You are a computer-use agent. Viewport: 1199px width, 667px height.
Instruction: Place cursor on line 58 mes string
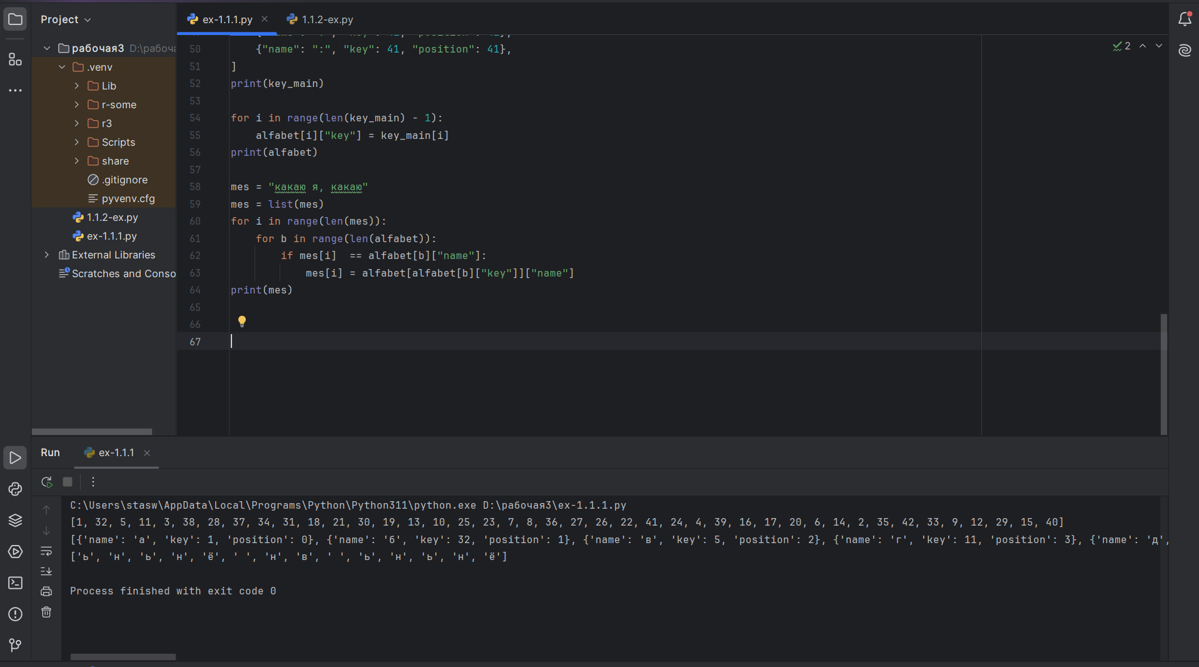click(318, 187)
